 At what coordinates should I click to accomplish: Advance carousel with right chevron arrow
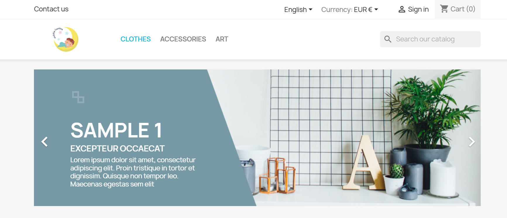coord(472,142)
